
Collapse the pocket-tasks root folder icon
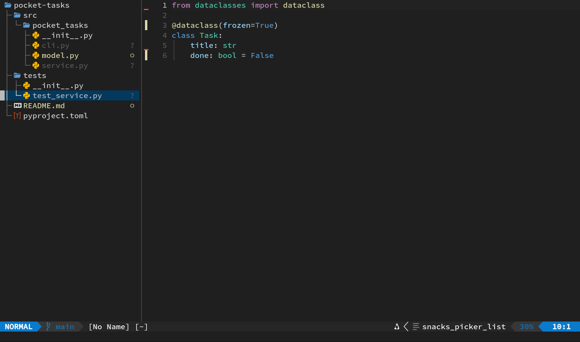tap(8, 5)
